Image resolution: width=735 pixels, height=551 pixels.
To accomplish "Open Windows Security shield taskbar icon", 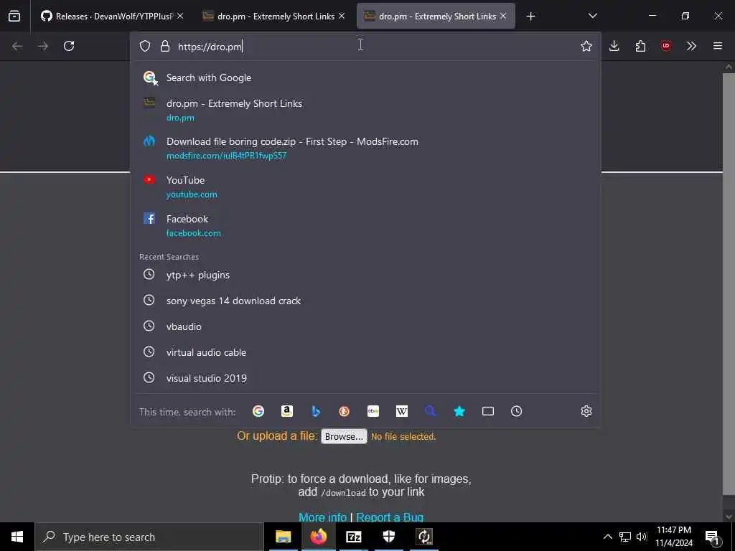I will tap(388, 537).
